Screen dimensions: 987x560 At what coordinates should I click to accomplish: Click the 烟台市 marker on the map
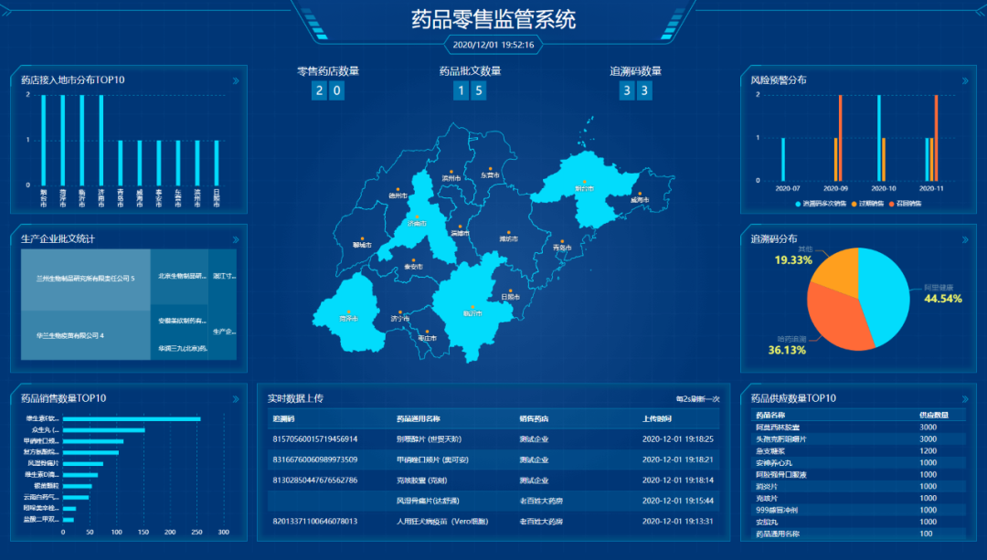click(x=583, y=185)
